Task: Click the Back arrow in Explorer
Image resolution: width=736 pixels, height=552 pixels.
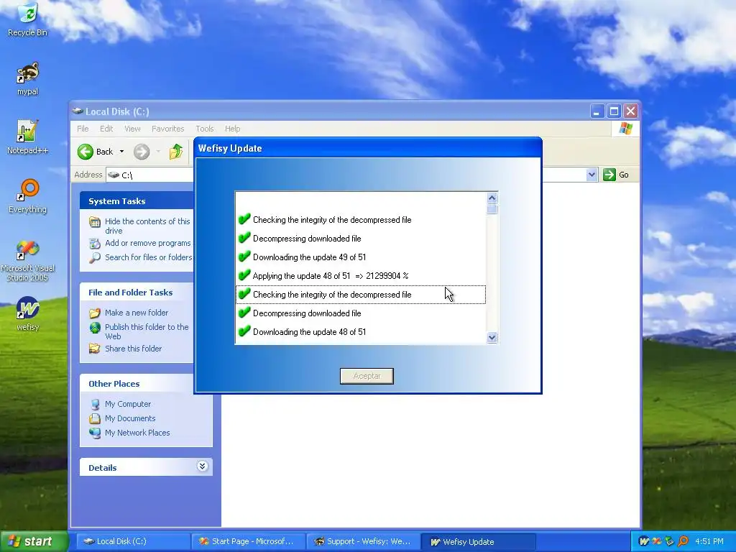Action: (86, 152)
